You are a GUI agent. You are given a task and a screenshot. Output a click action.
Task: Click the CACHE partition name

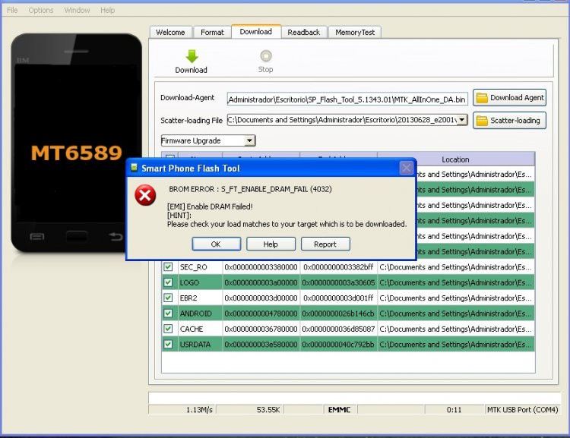click(x=192, y=329)
